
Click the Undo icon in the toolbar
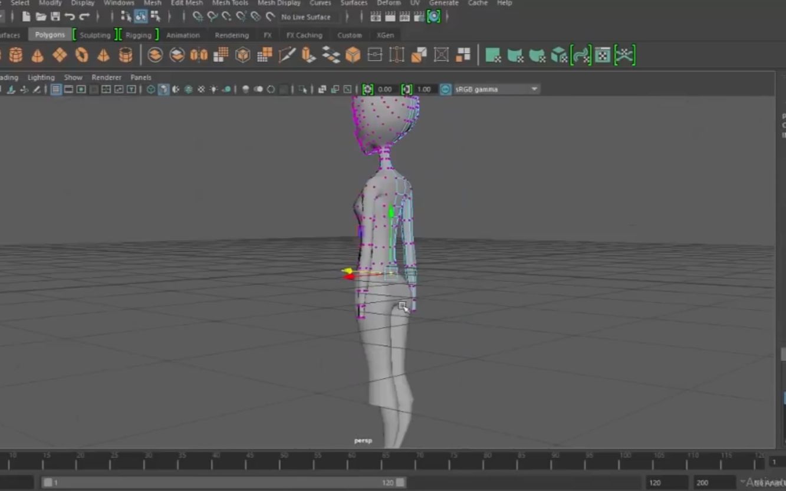click(71, 17)
